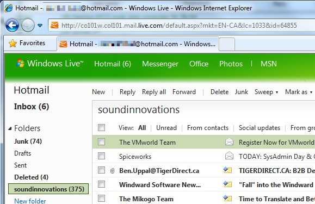The height and width of the screenshot is (204, 315).
Task: Click Reply all in the toolbar
Action: point(154,92)
